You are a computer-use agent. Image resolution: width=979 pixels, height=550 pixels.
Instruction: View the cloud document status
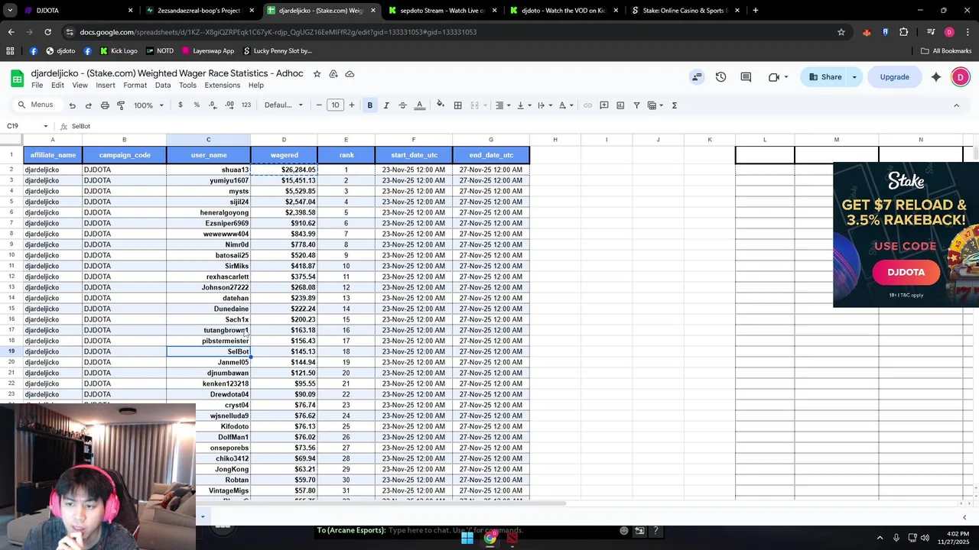point(350,74)
